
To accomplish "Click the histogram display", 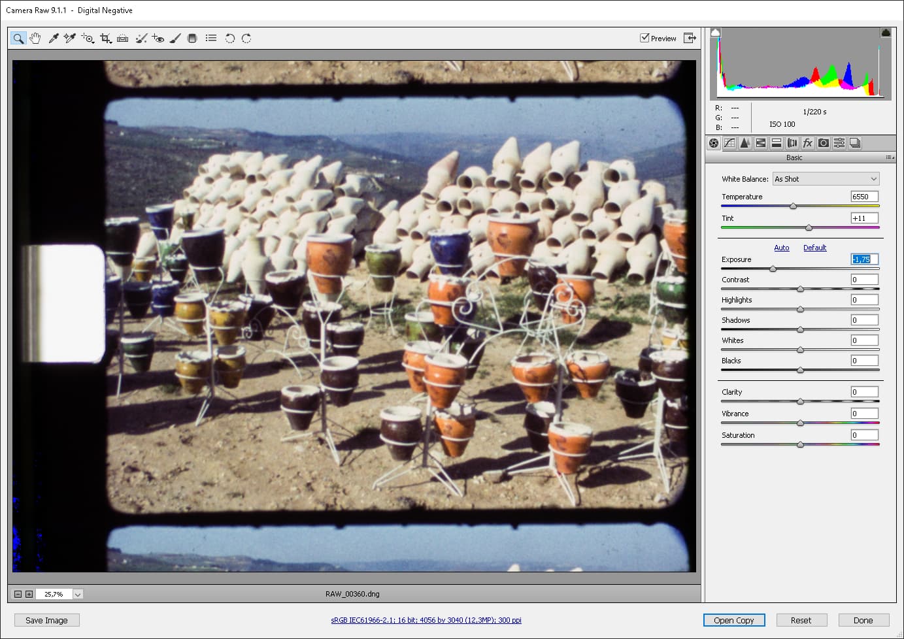I will [801, 64].
